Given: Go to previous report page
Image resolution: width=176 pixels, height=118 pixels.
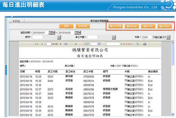Looking at the screenshot, I should [x=42, y=44].
